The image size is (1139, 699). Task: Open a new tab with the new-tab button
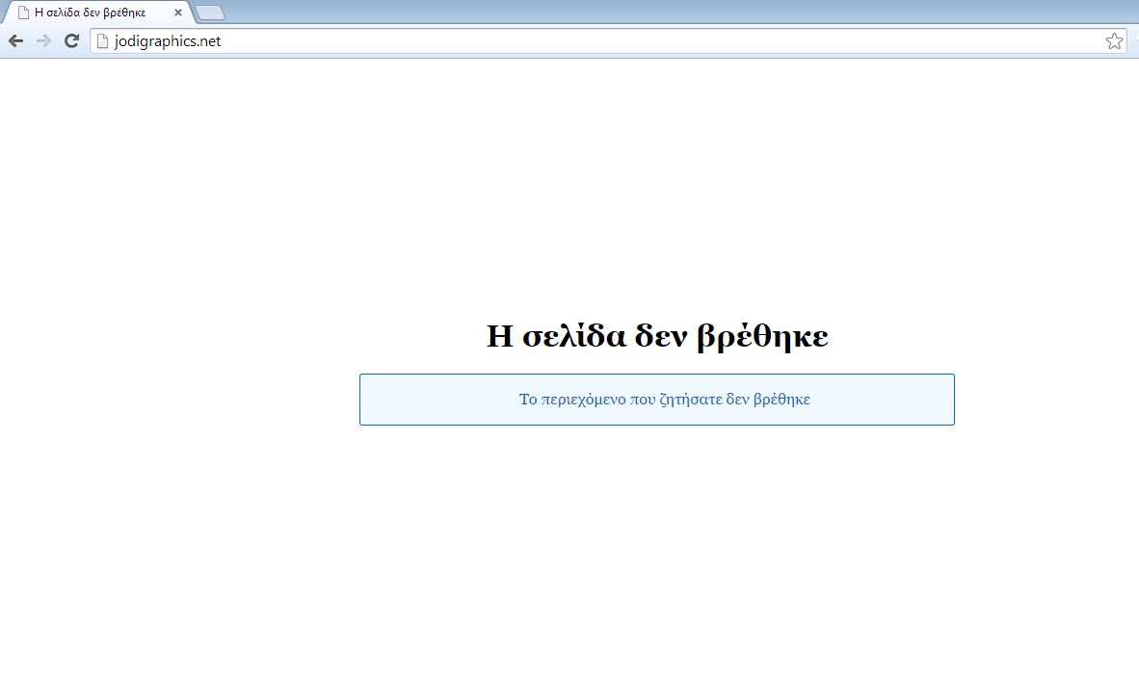pyautogui.click(x=210, y=13)
